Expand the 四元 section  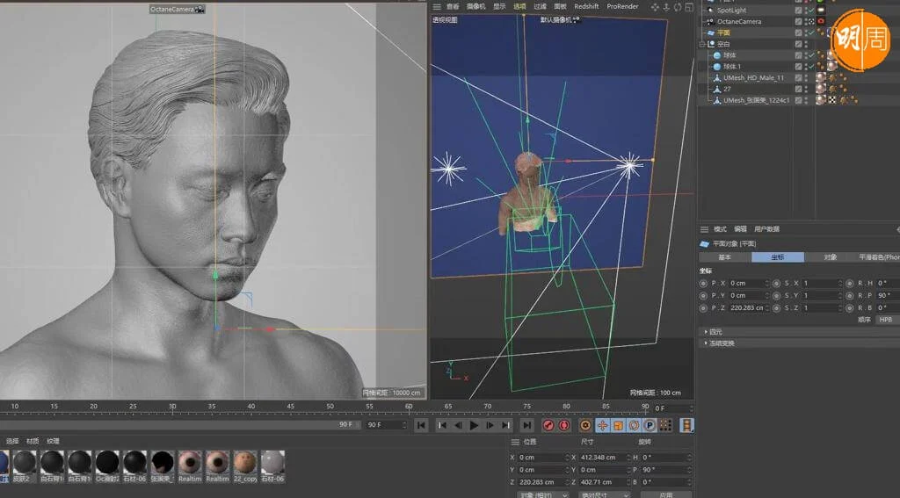[x=717, y=332]
